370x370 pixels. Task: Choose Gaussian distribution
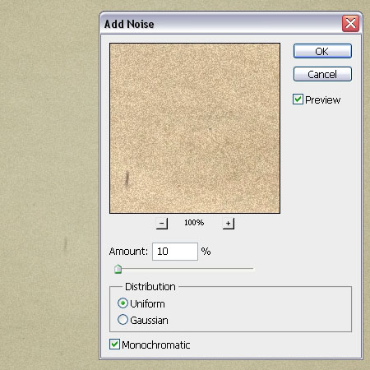point(123,320)
